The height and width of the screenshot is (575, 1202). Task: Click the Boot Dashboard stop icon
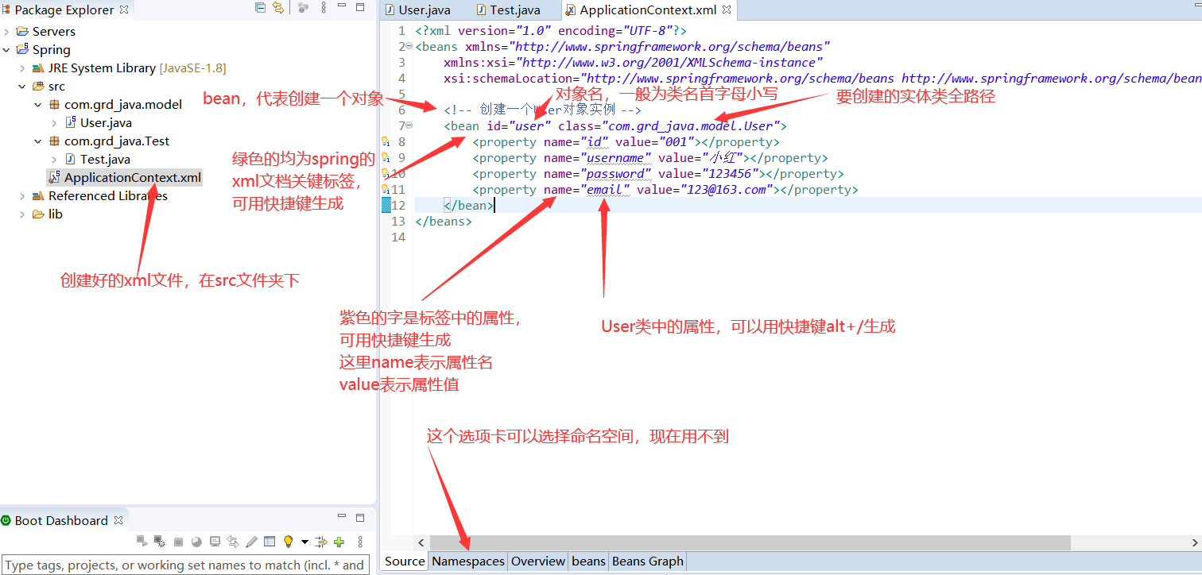tap(178, 542)
